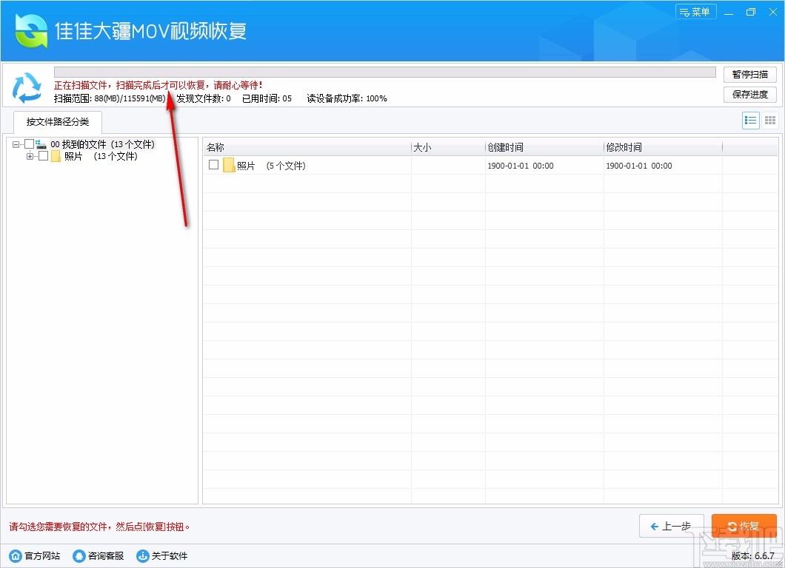The height and width of the screenshot is (568, 785).
Task: Click the scan progress bar
Action: click(x=381, y=72)
